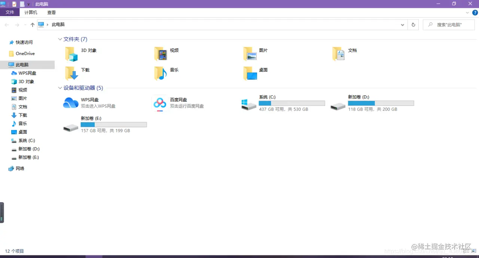Open the 3D 对象 folder in main pane

(71, 54)
